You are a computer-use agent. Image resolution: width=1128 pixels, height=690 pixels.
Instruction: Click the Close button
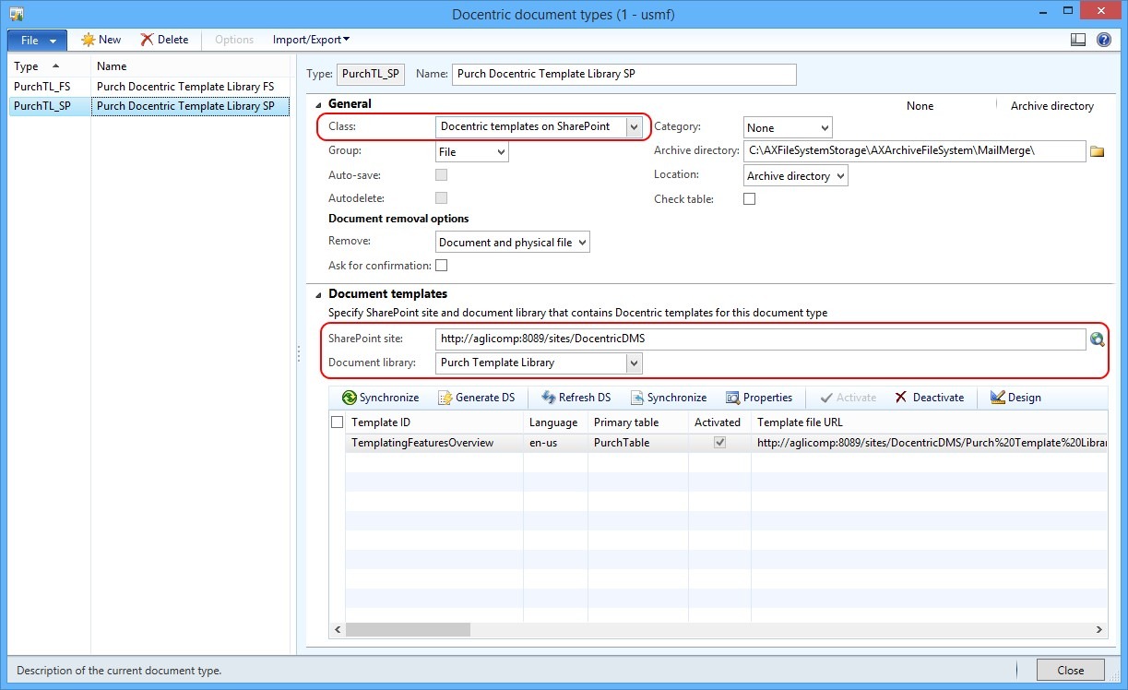(x=1070, y=671)
